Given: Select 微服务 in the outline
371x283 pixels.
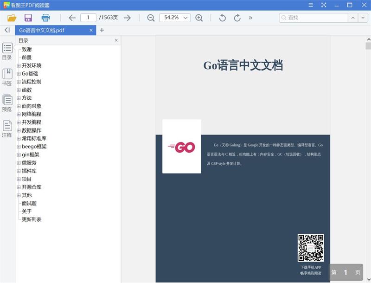Looking at the screenshot, I should [29, 163].
